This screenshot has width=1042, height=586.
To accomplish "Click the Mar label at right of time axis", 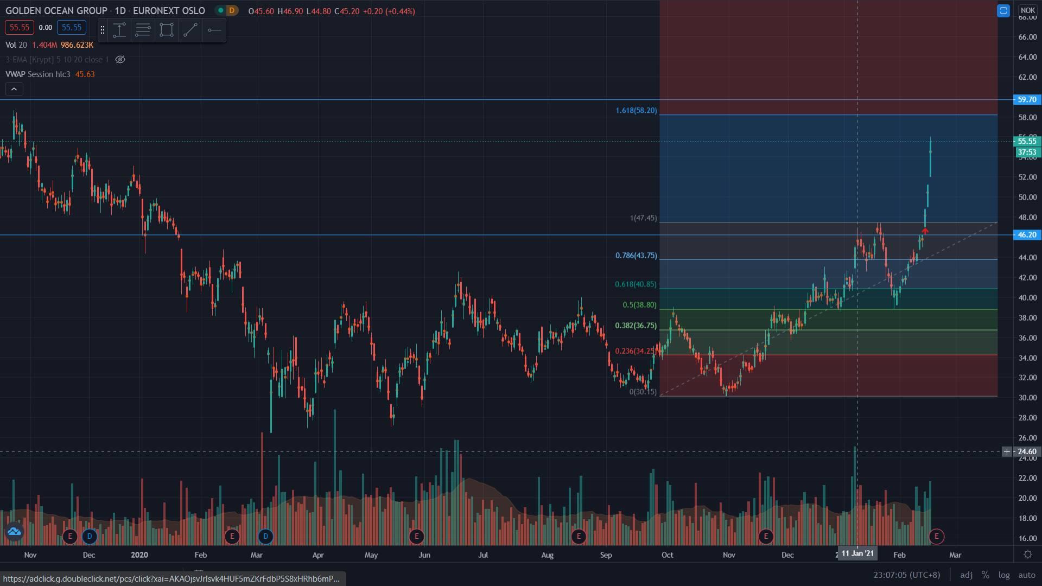I will tap(955, 555).
